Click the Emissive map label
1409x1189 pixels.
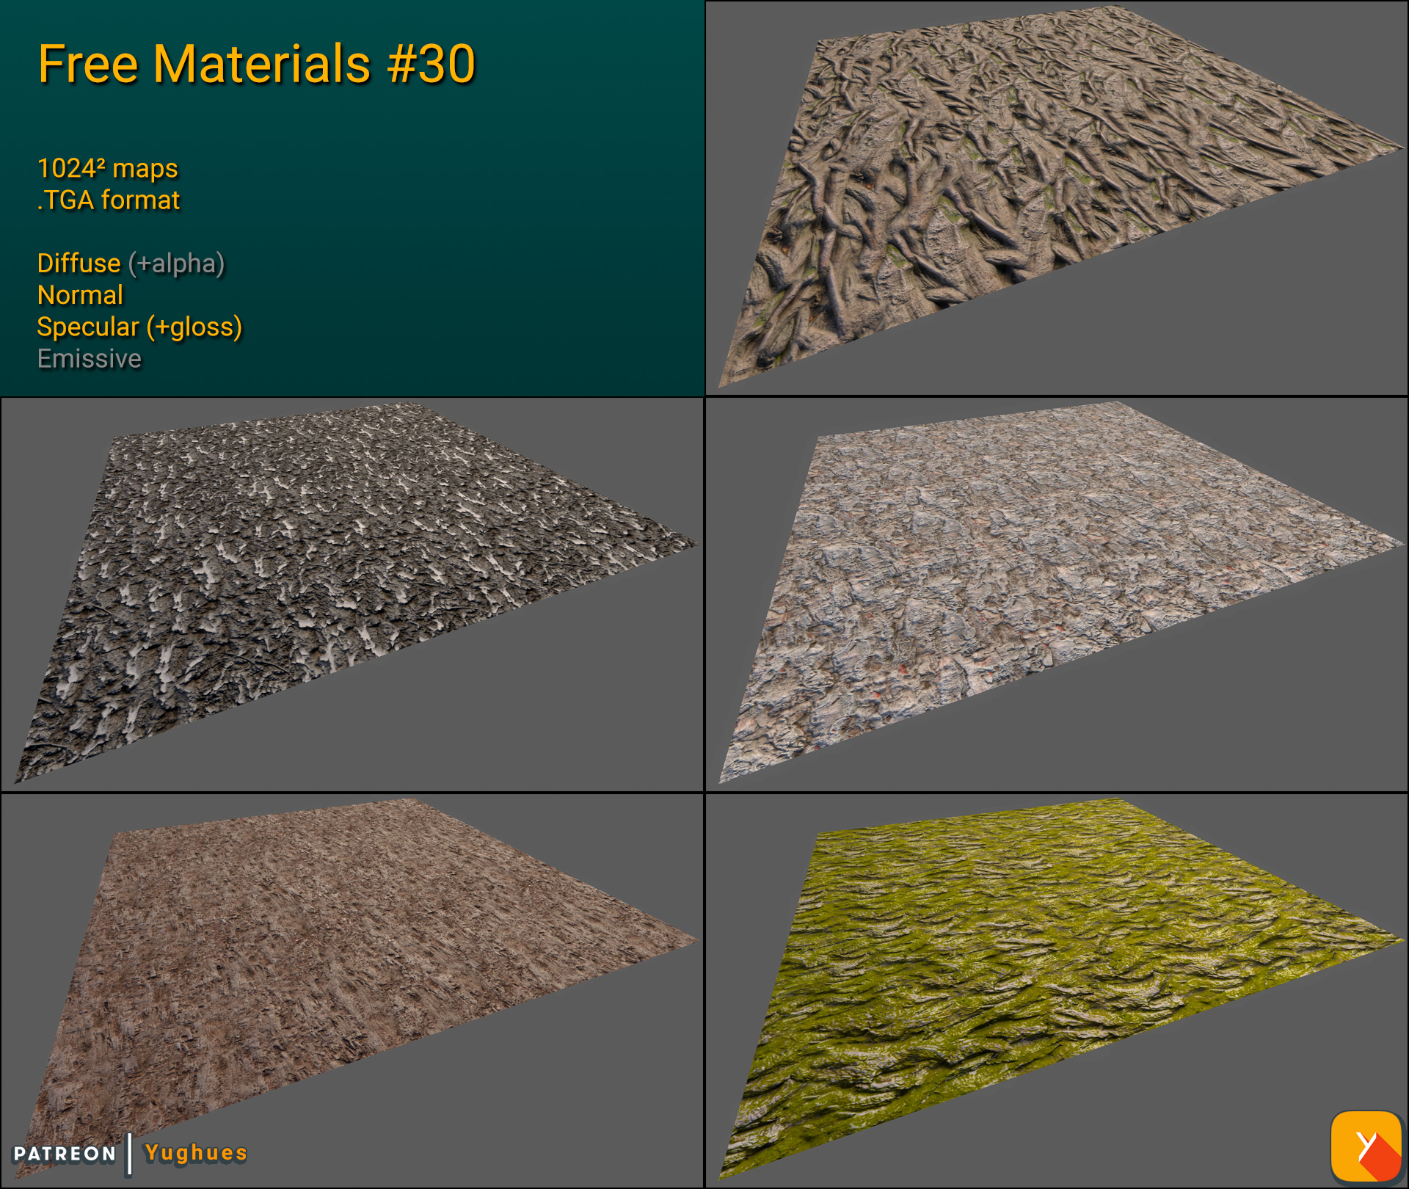pos(89,359)
